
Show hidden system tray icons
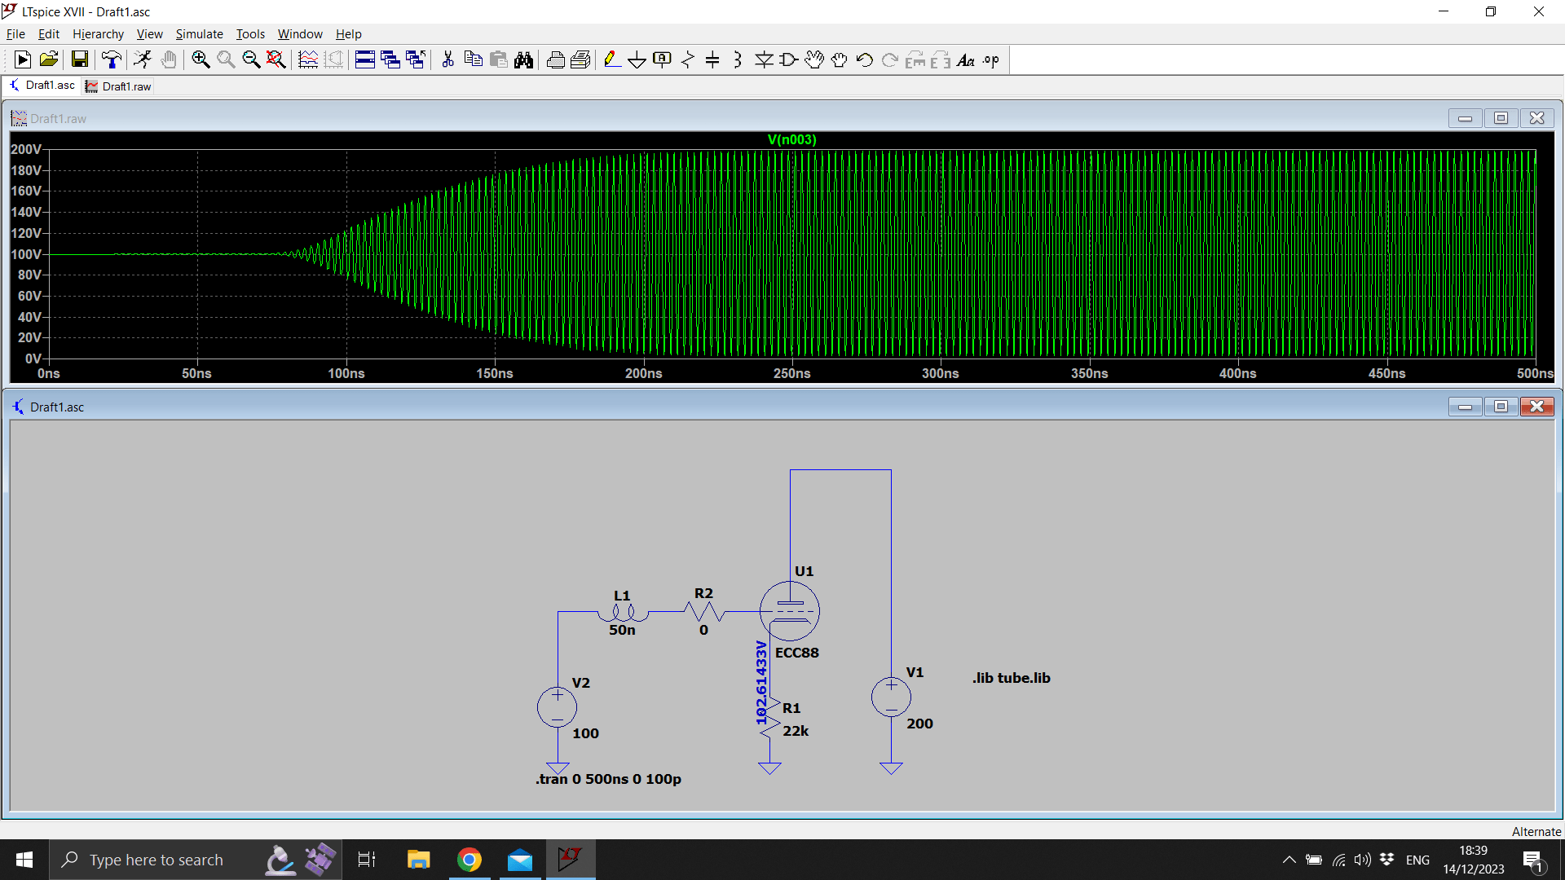(x=1289, y=860)
